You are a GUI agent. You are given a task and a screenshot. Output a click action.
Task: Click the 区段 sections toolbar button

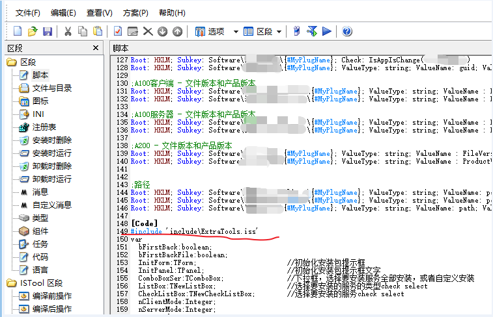click(258, 31)
